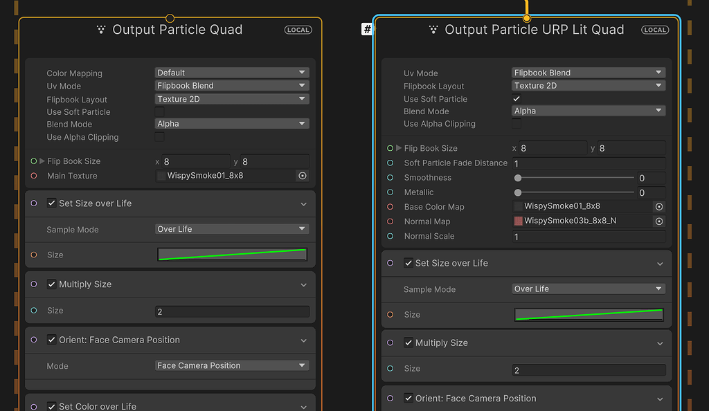Open the object picker for Base Color Map
Screen dimensions: 709x411
658,206
